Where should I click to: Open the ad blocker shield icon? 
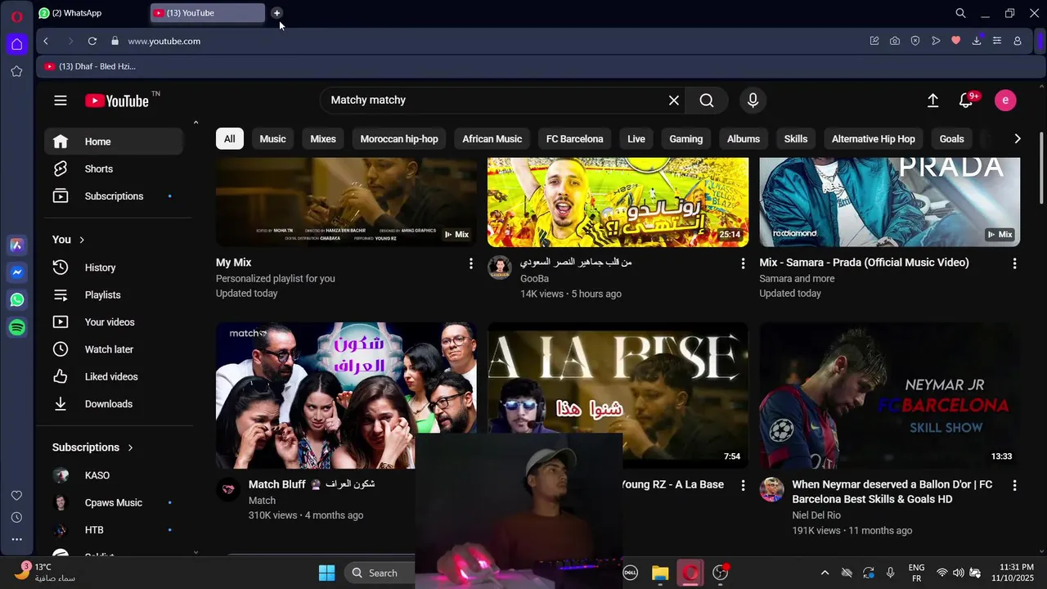click(x=915, y=41)
